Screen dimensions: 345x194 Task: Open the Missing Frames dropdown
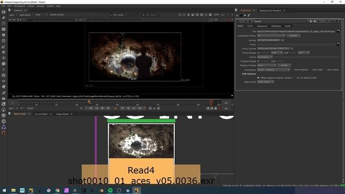click(267, 65)
